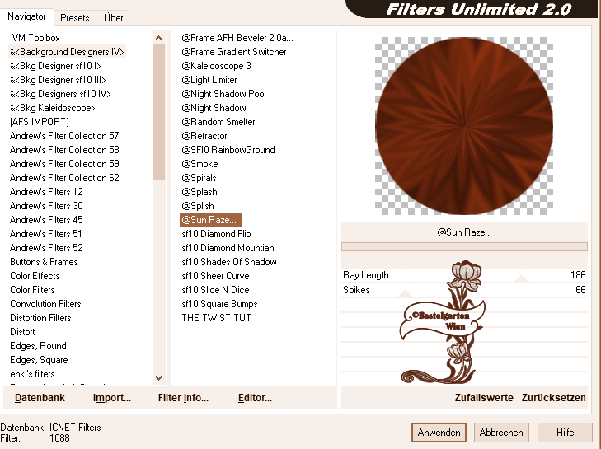This screenshot has height=449, width=601.
Task: Choose @Splish filter
Action: coord(197,206)
